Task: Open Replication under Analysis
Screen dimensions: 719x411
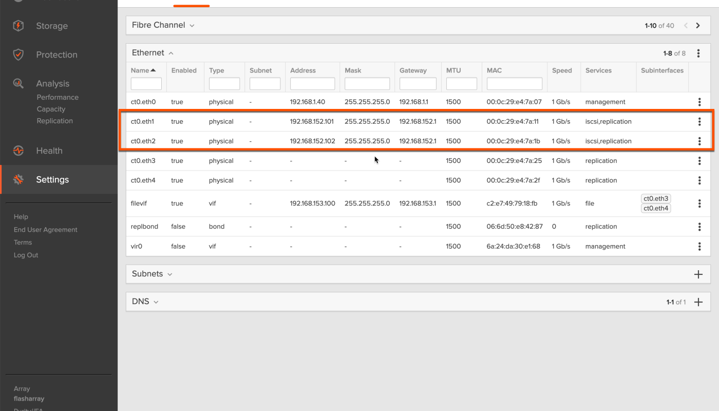Action: point(54,121)
